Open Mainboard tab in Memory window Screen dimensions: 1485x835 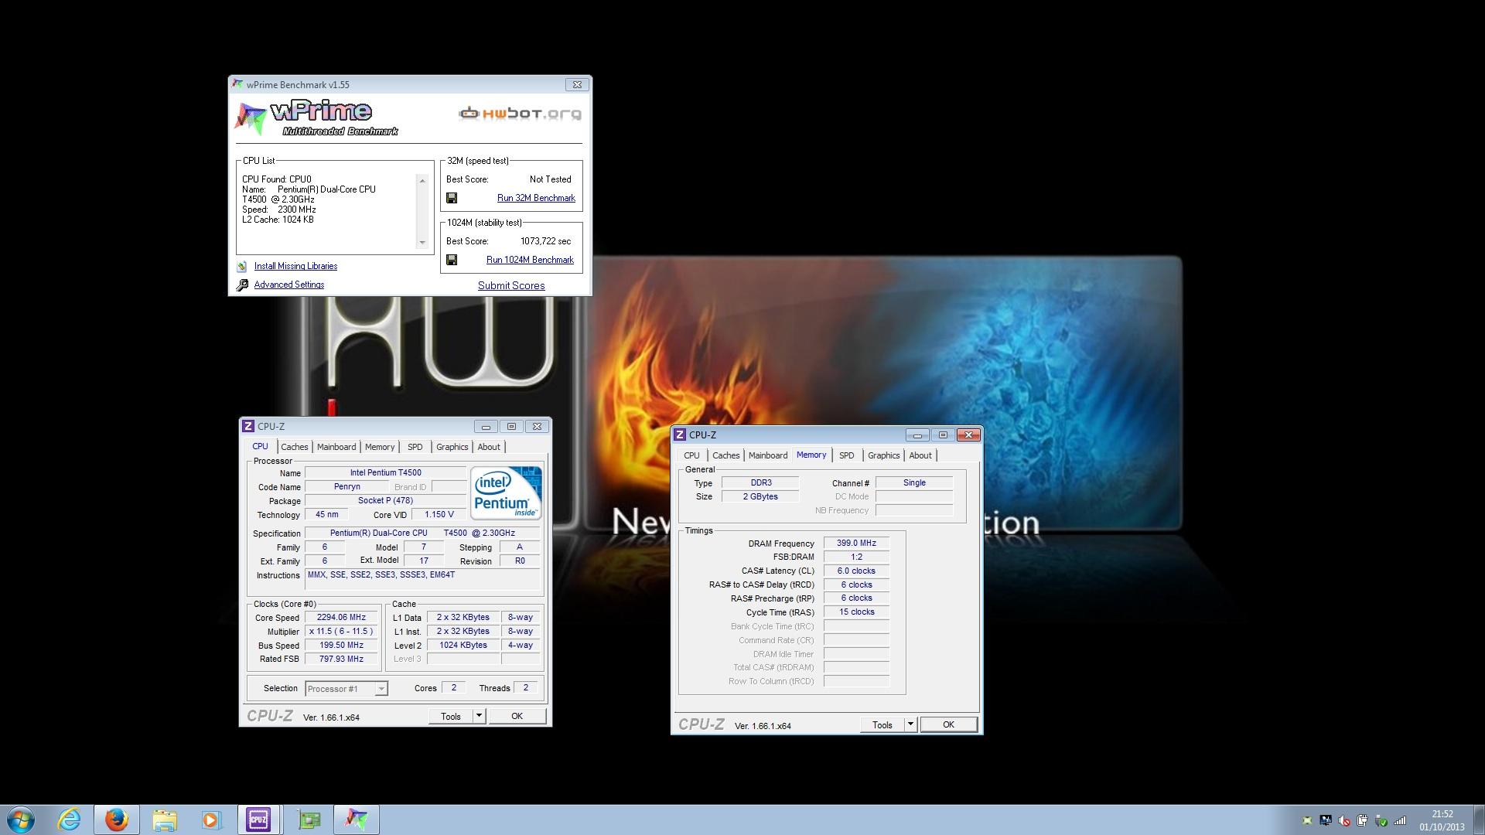tap(768, 455)
